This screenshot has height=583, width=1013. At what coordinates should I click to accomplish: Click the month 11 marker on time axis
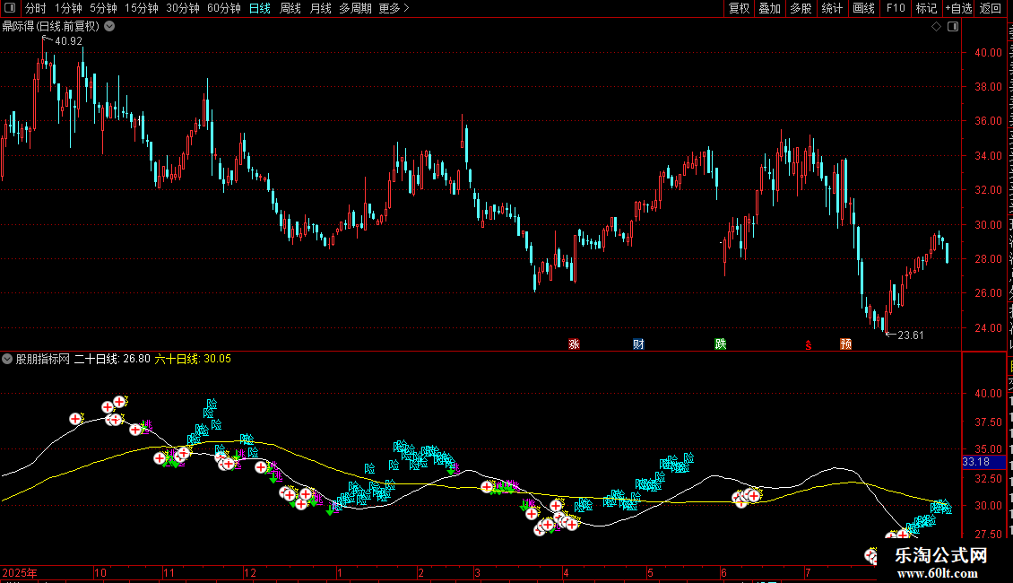click(169, 572)
